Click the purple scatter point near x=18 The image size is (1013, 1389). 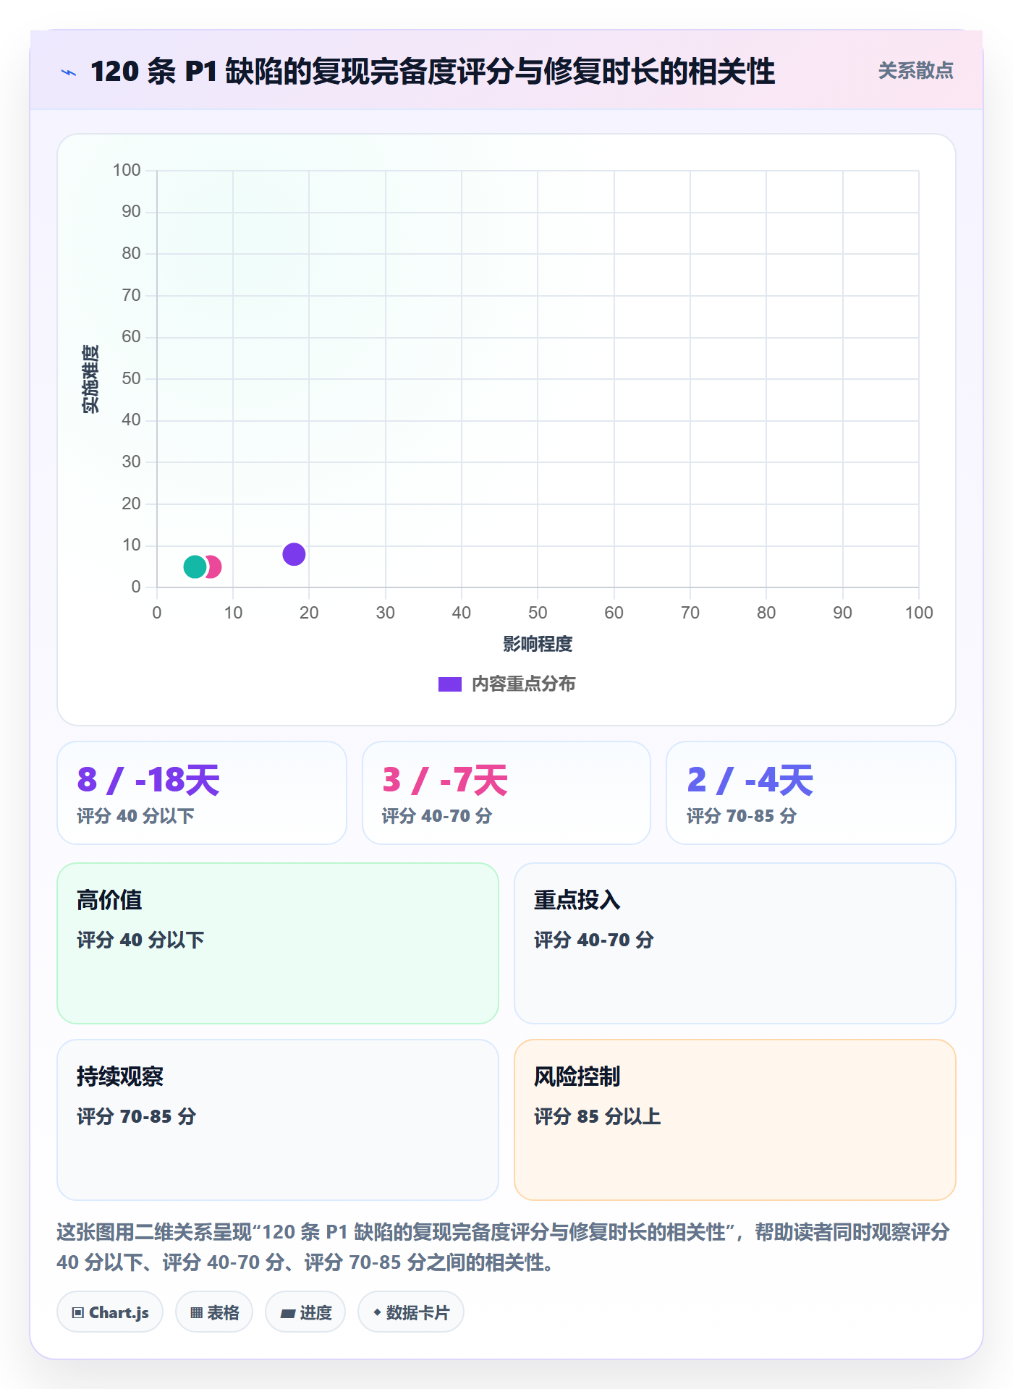point(294,554)
